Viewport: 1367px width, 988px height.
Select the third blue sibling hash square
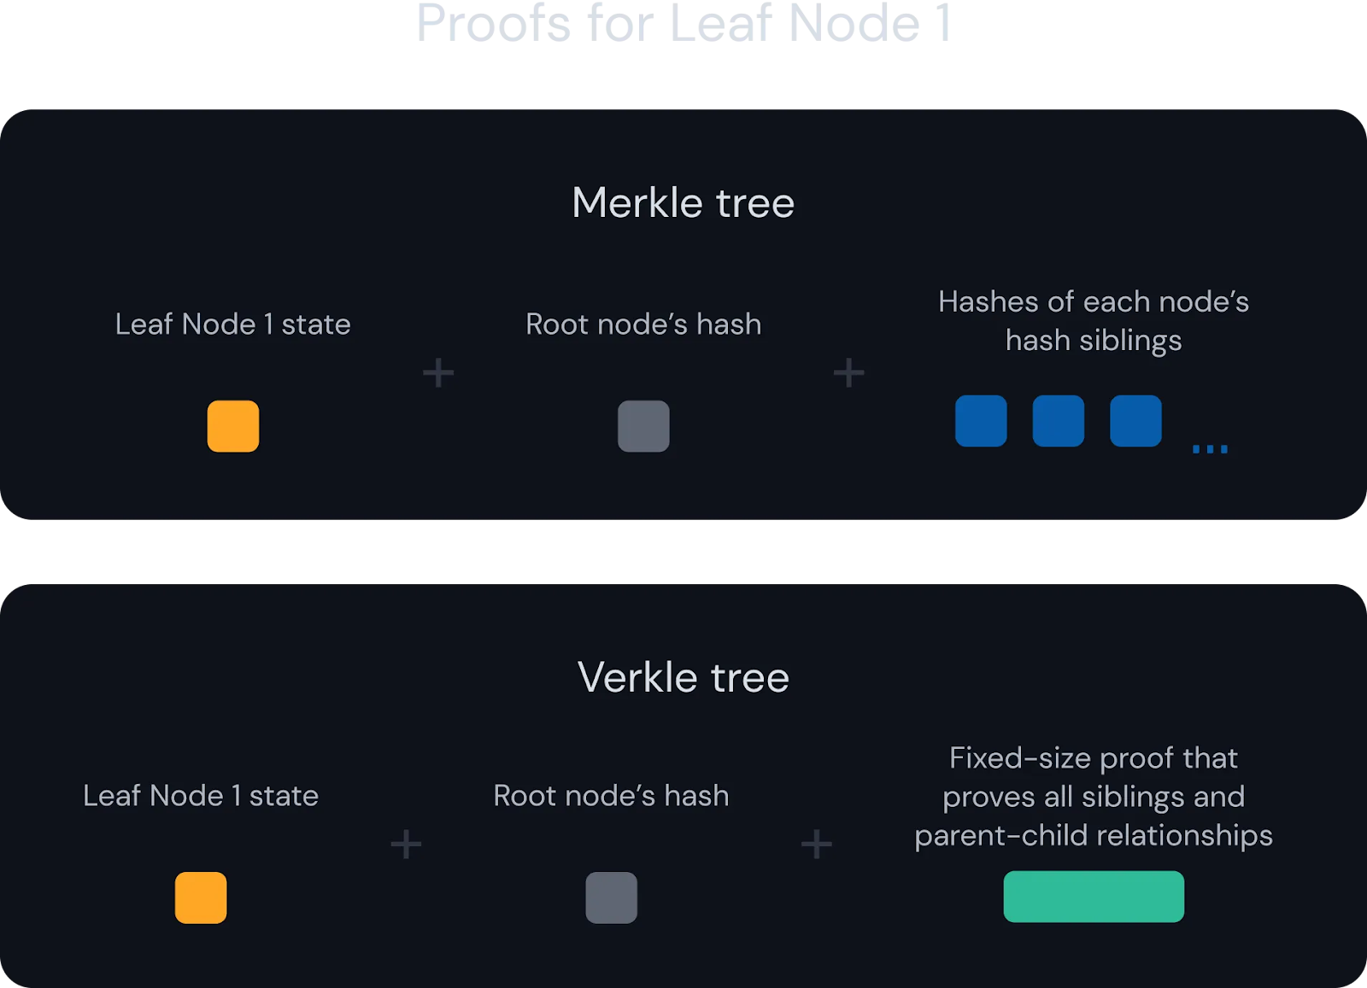[x=1135, y=421]
